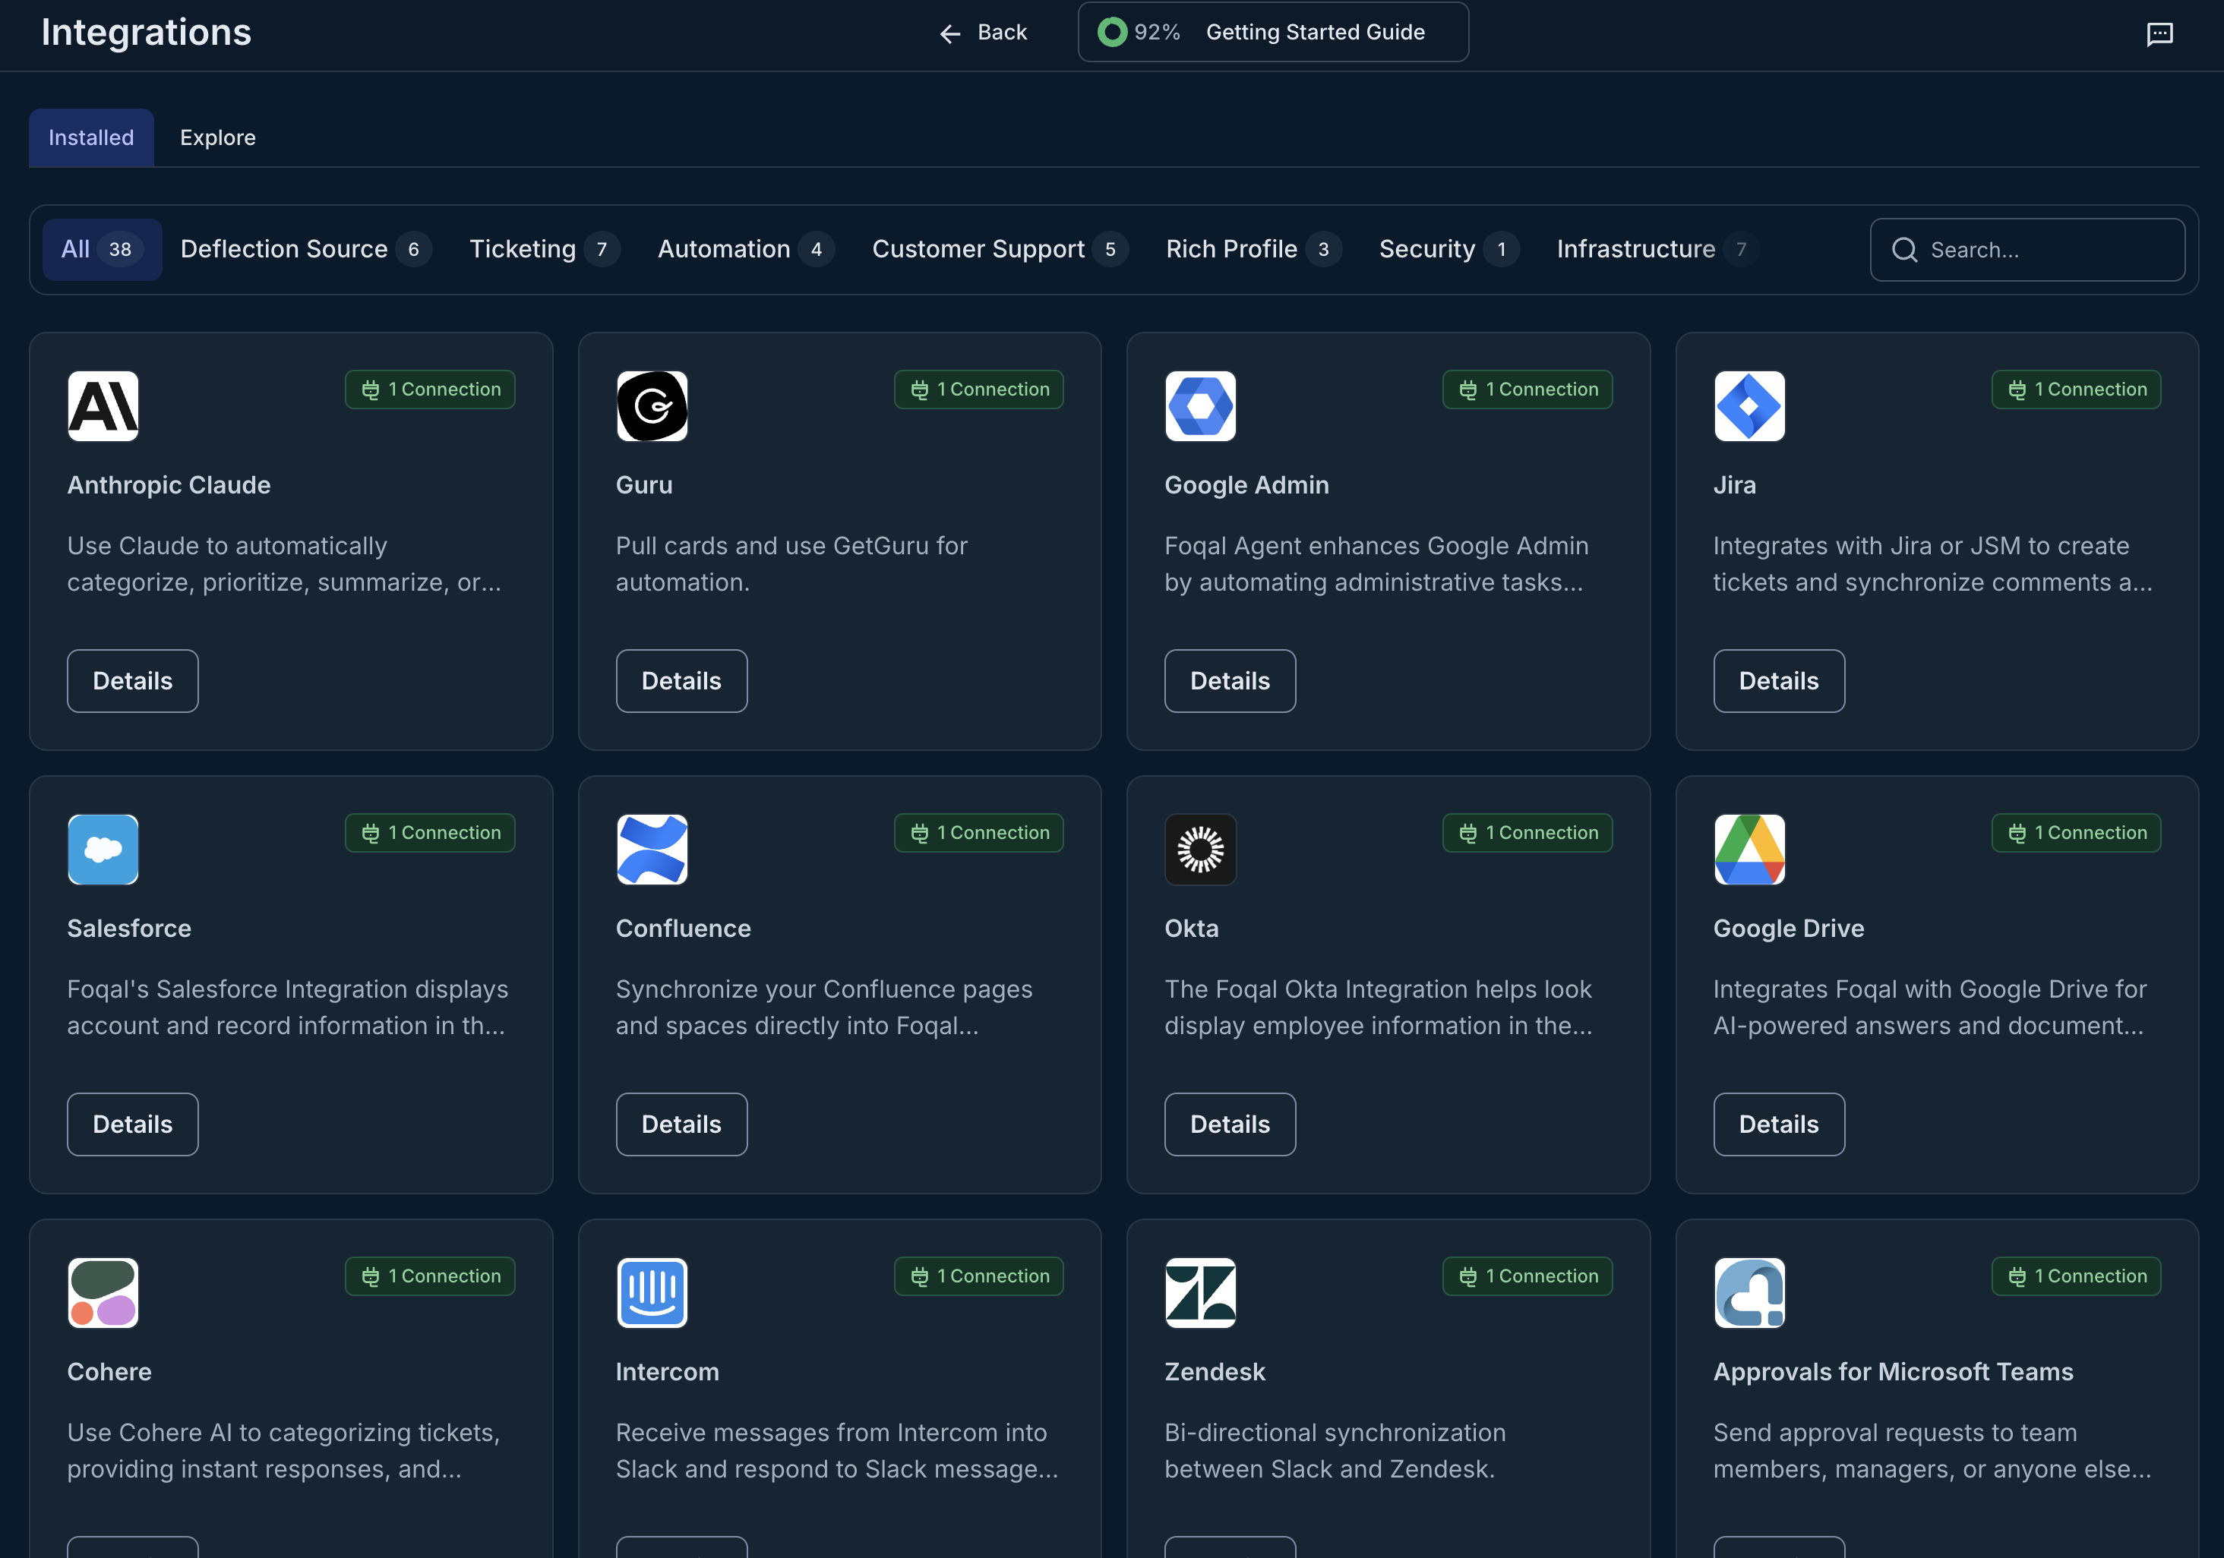Click Anthropic Claude's 1 Connection badge
The height and width of the screenshot is (1558, 2224).
click(x=430, y=389)
